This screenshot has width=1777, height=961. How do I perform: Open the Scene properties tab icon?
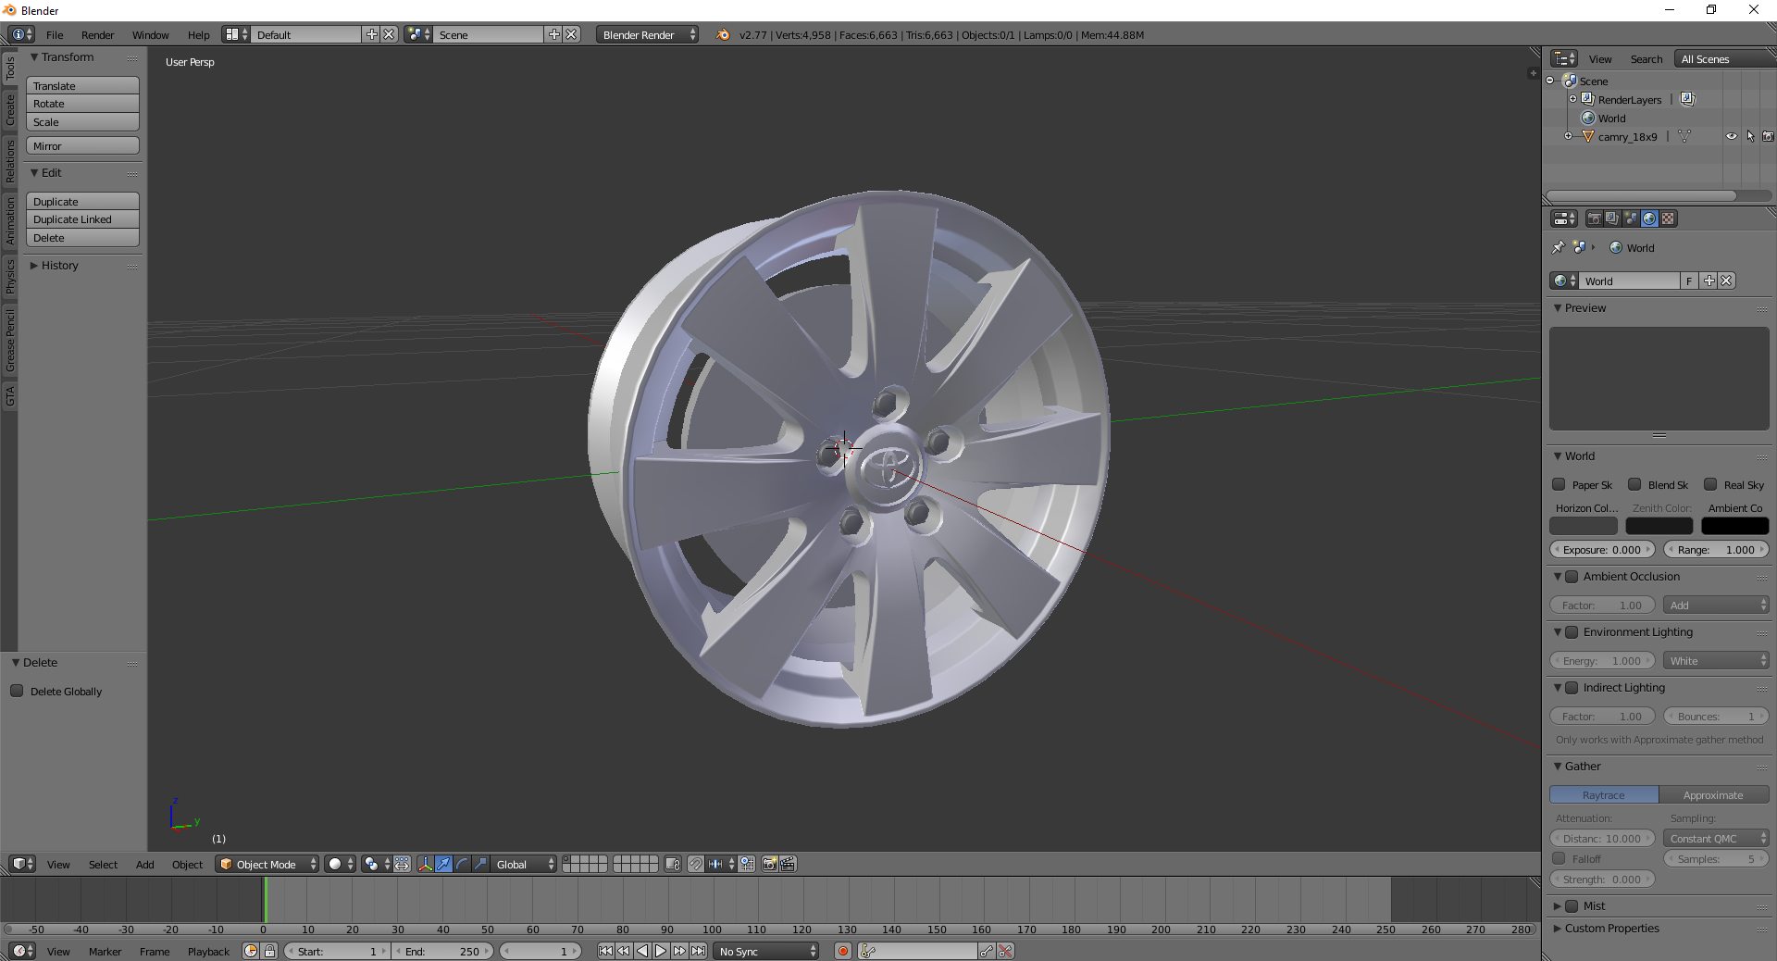click(1631, 218)
